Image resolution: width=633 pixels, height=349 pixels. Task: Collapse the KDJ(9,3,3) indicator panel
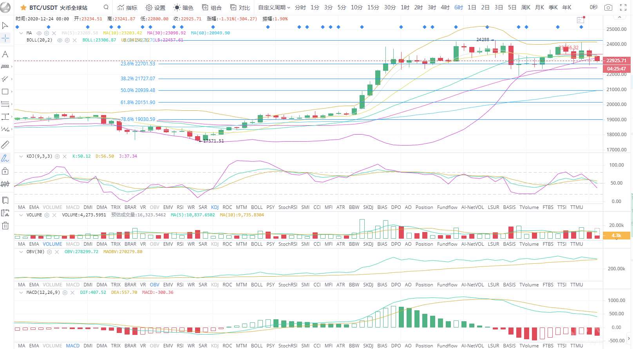tap(21, 157)
